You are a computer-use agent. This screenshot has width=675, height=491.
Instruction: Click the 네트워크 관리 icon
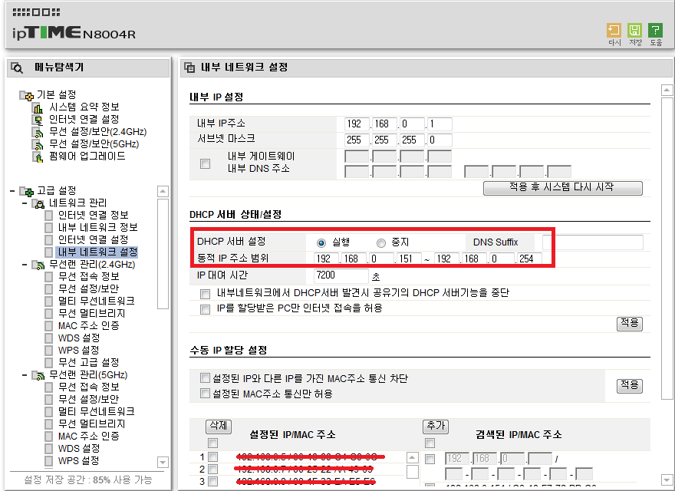(38, 203)
